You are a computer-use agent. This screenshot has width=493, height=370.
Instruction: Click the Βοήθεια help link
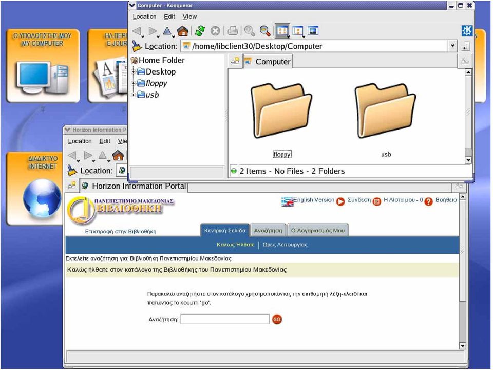click(446, 200)
